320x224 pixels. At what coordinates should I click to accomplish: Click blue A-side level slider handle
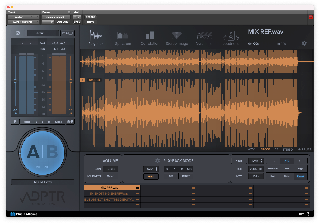[x=15, y=81]
